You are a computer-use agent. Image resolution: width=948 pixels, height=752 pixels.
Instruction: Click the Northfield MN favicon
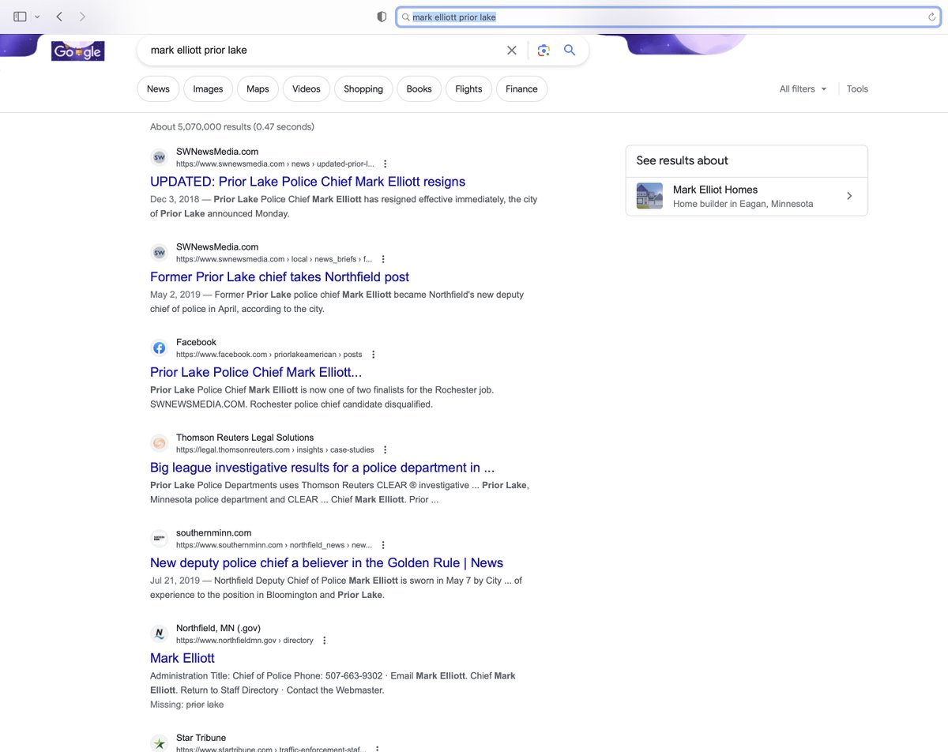[159, 634]
